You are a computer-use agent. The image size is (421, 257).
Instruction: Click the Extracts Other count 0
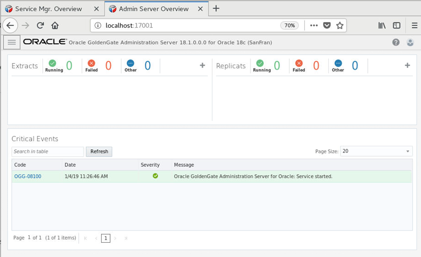point(148,65)
